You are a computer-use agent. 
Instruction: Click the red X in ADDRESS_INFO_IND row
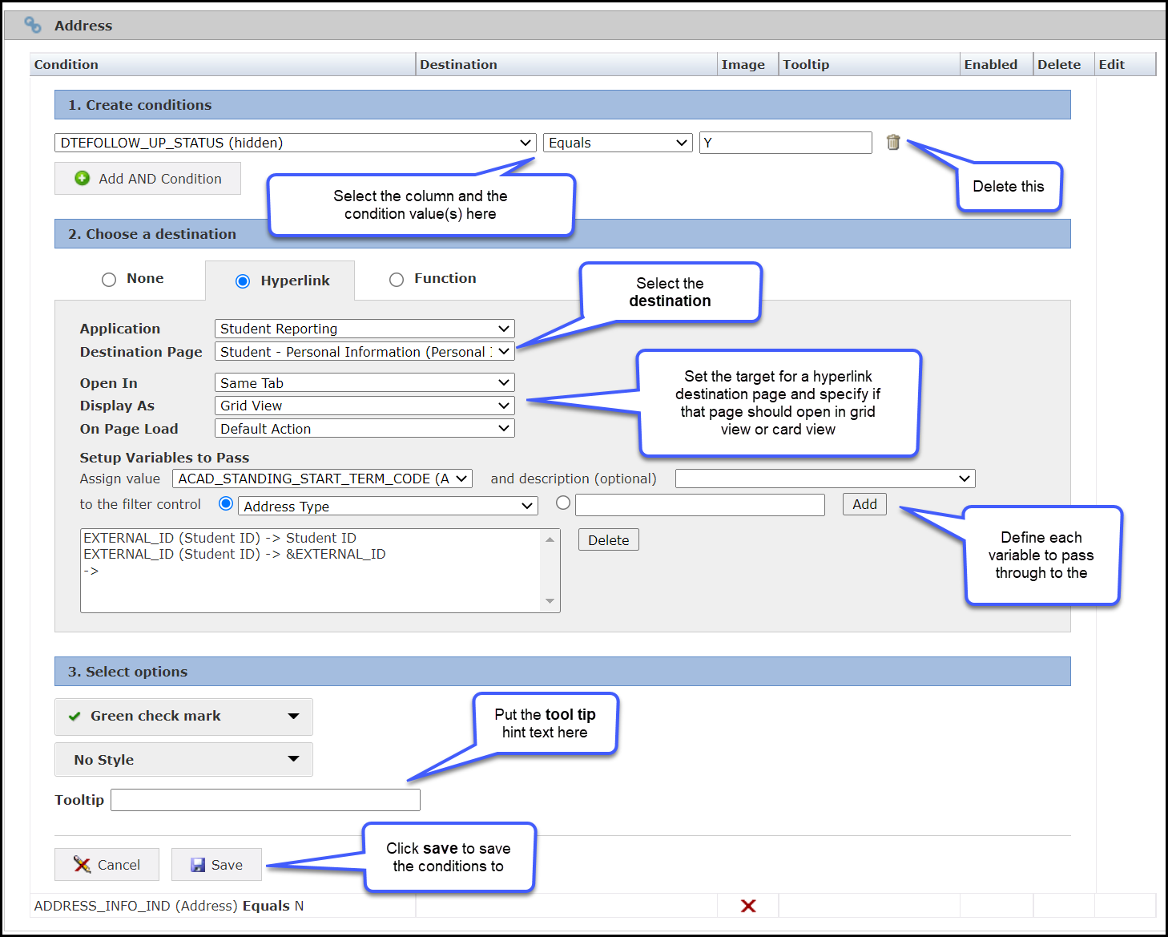pyautogui.click(x=748, y=906)
